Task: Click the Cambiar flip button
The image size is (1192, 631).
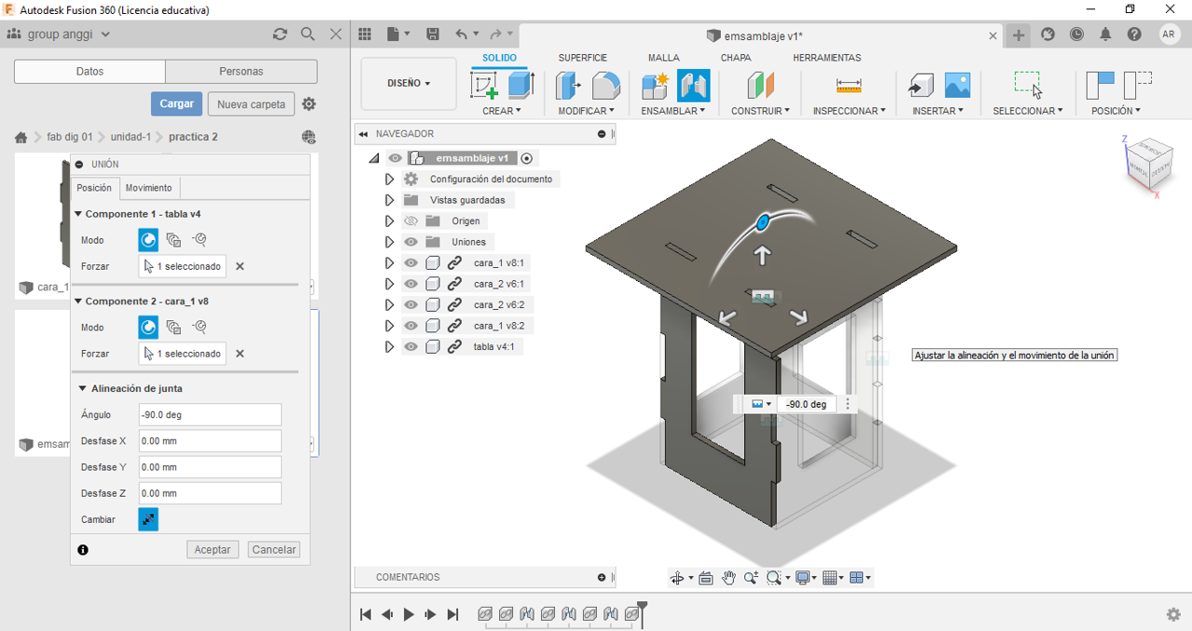Action: click(148, 519)
